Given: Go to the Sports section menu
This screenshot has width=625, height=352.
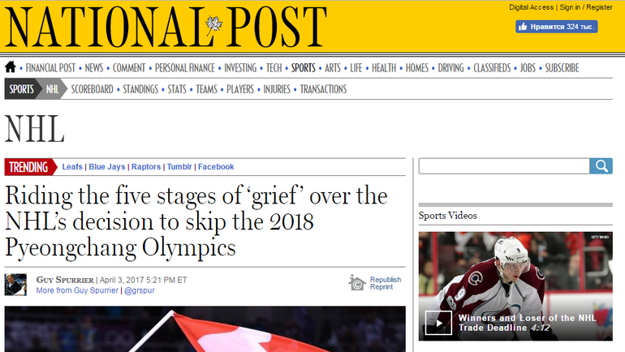Looking at the screenshot, I should tap(303, 68).
